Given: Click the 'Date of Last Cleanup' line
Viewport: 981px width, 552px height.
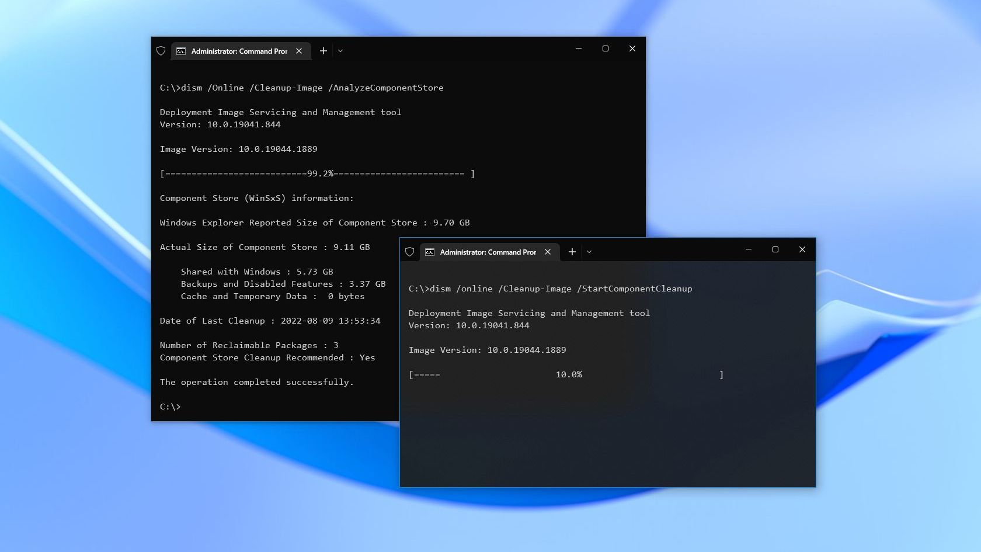Looking at the screenshot, I should click(270, 321).
